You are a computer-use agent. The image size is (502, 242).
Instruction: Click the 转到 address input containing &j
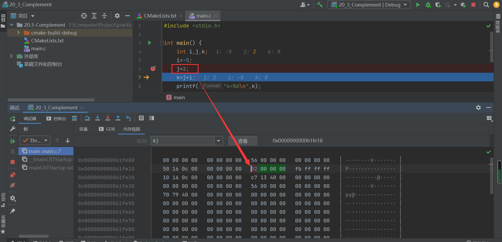[183, 141]
